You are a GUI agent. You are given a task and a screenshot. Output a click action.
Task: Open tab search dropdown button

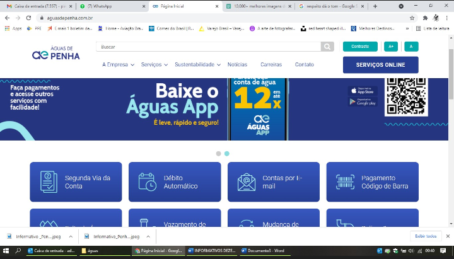pos(401,6)
